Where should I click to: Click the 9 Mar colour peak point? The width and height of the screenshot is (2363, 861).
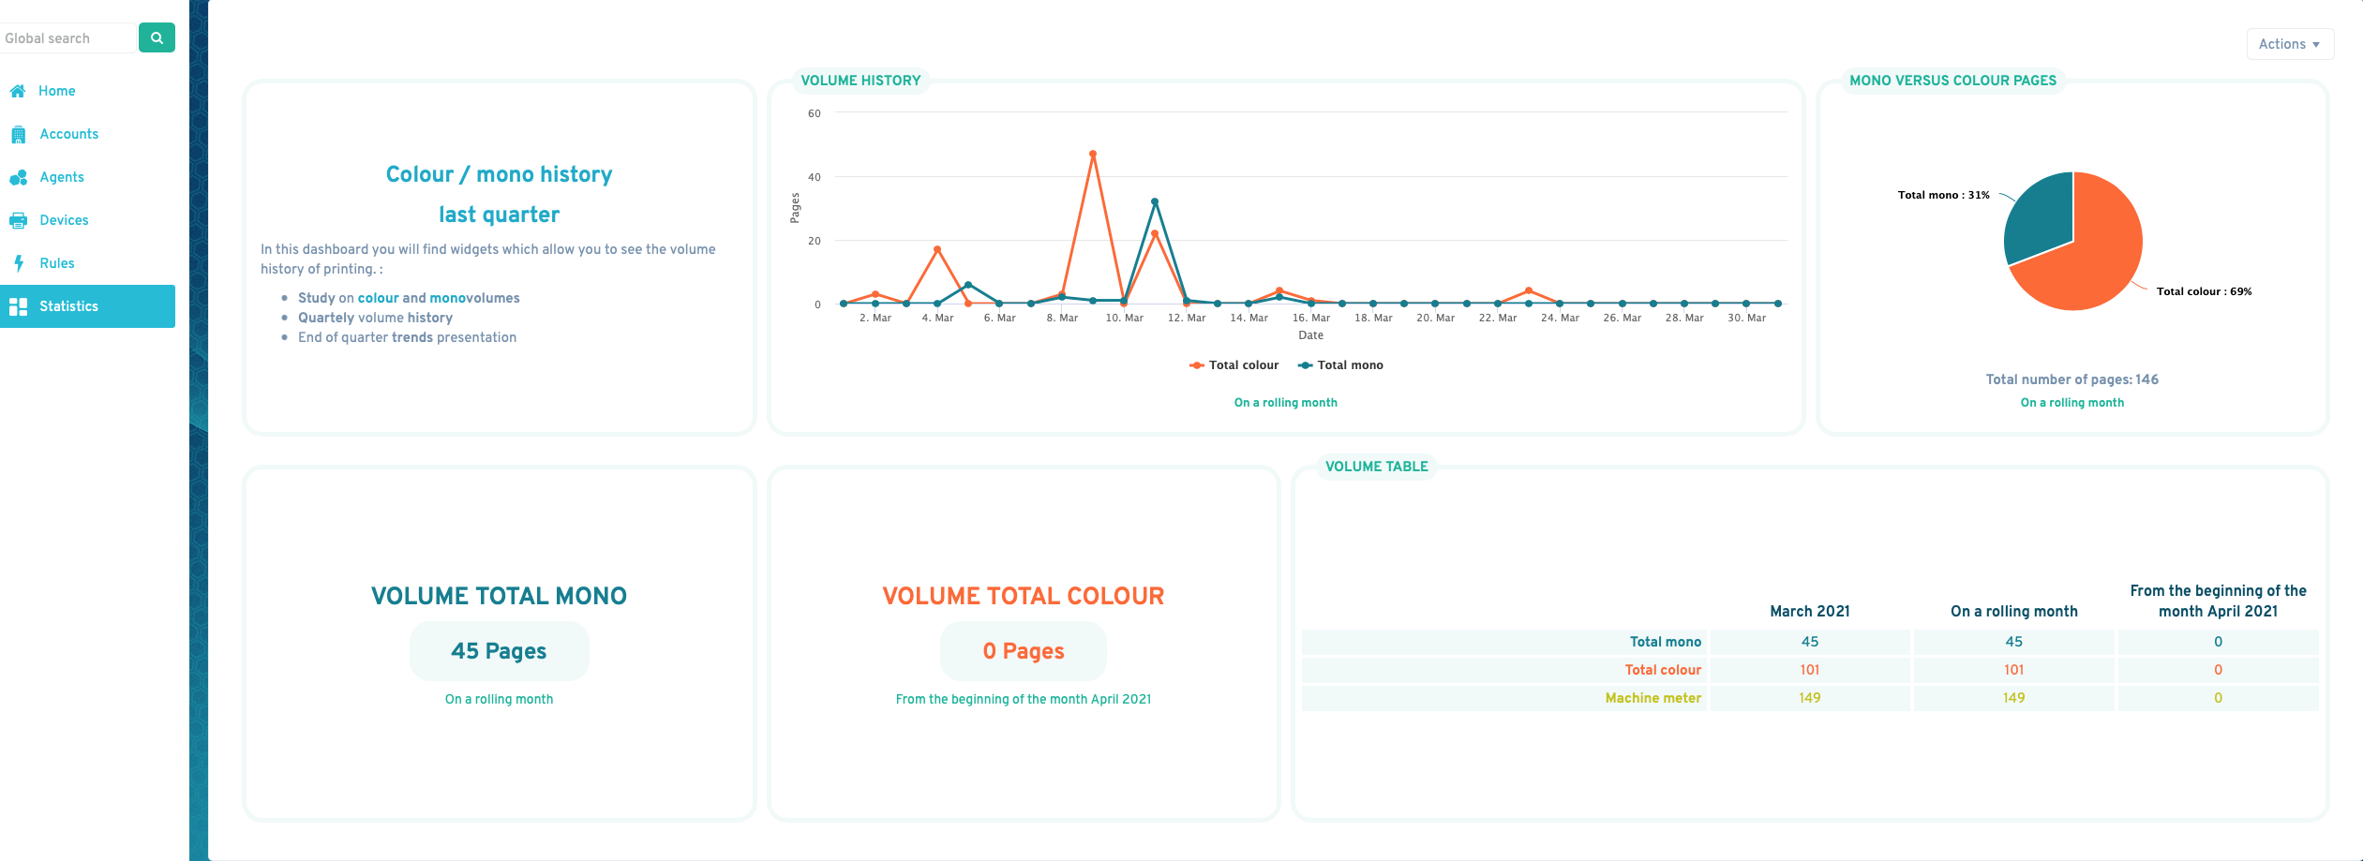(x=1093, y=154)
